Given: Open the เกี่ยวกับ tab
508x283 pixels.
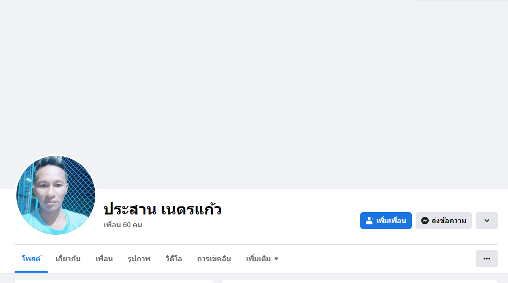Looking at the screenshot, I should pos(68,259).
